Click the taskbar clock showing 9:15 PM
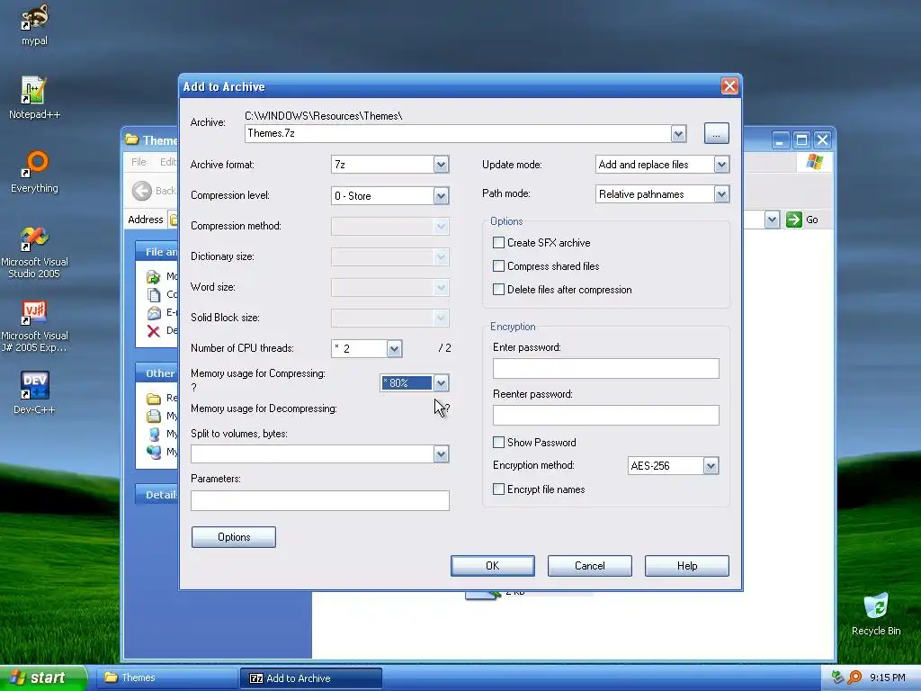Viewport: 921px width, 691px height. (888, 678)
